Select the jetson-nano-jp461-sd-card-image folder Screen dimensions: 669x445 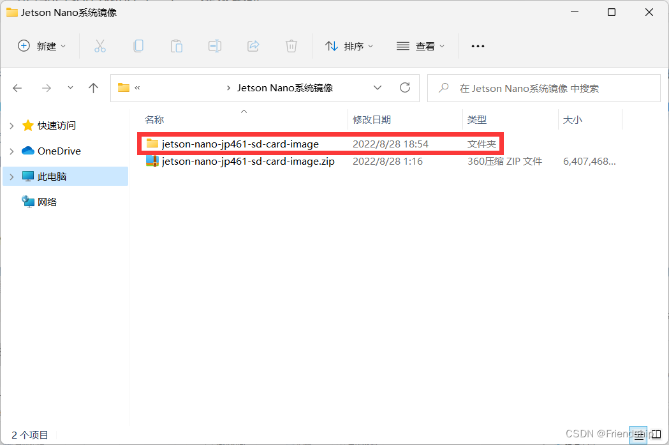[240, 144]
